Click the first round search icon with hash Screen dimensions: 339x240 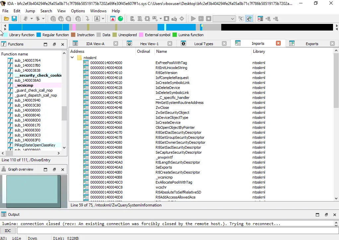[x=53, y=19]
